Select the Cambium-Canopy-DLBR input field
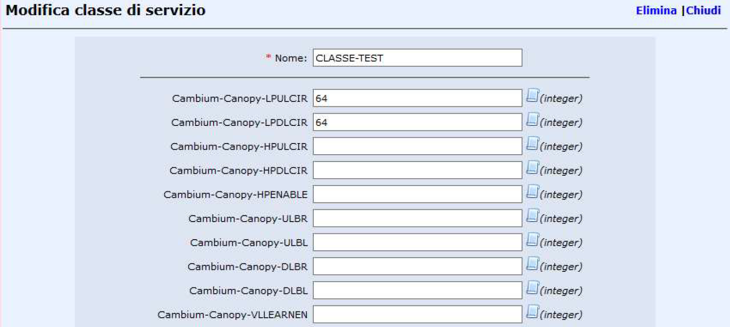Screen dimensions: 730x327 click(x=417, y=266)
